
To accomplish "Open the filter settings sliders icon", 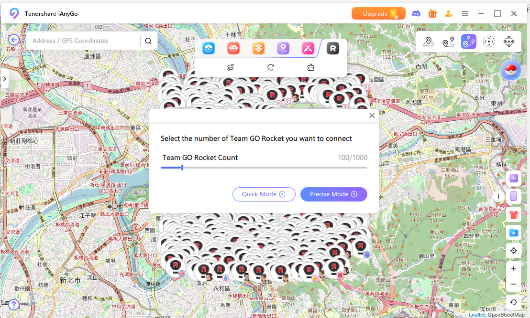I will pyautogui.click(x=231, y=67).
